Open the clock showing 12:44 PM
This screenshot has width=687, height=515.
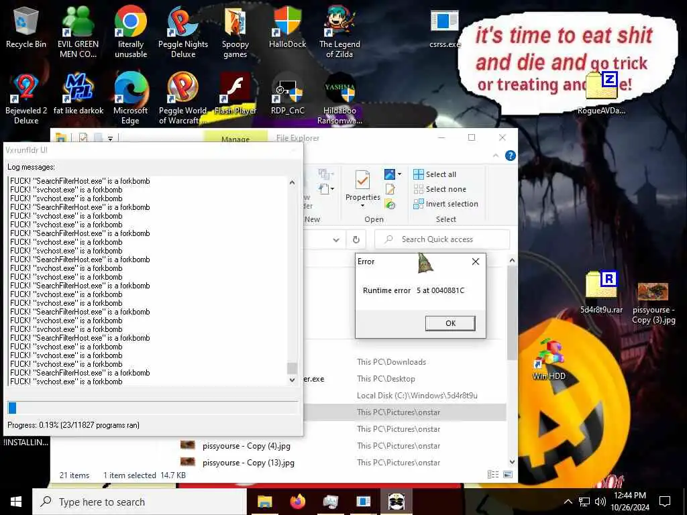[x=630, y=502]
